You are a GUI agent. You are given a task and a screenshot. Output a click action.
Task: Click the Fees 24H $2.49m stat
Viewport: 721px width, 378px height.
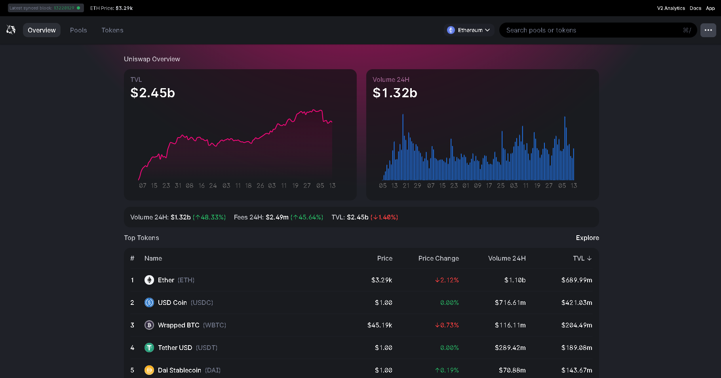click(278, 217)
